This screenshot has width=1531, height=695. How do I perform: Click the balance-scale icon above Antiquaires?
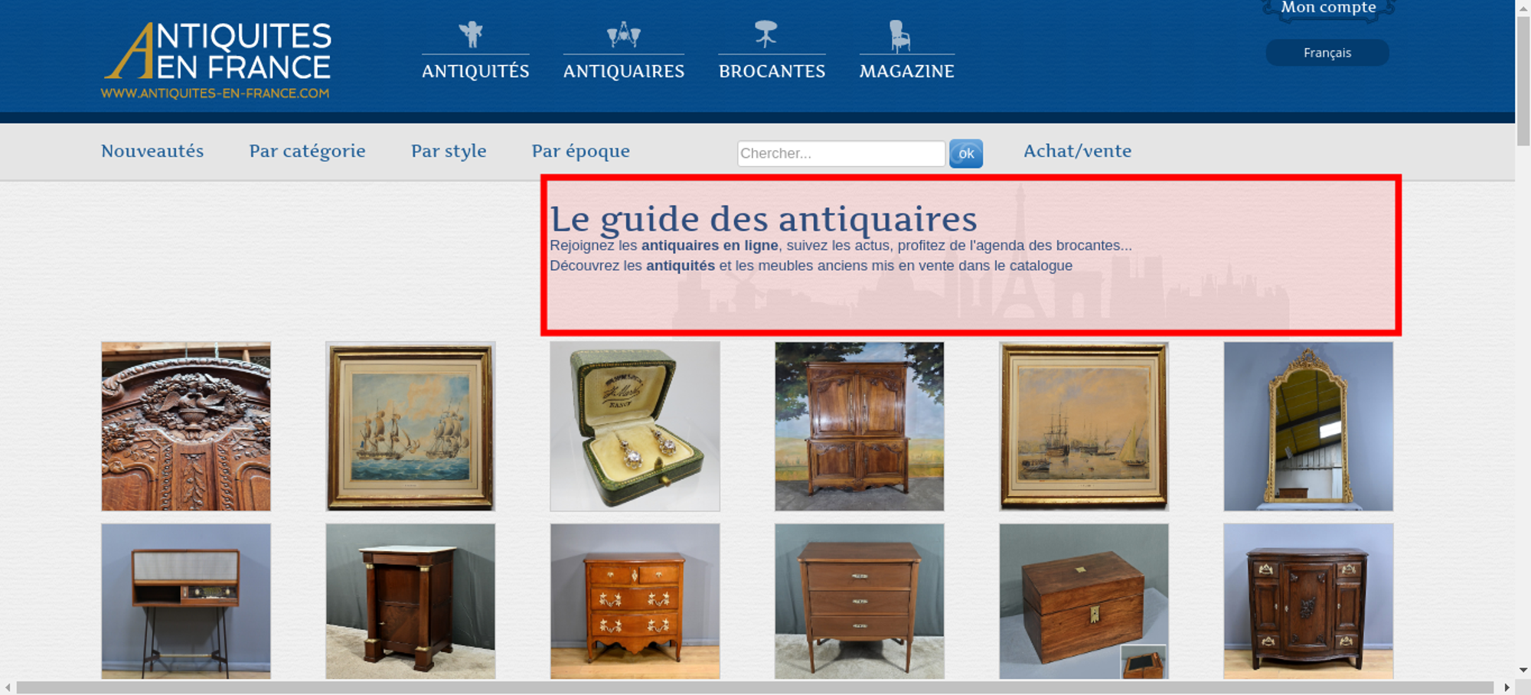pos(623,34)
